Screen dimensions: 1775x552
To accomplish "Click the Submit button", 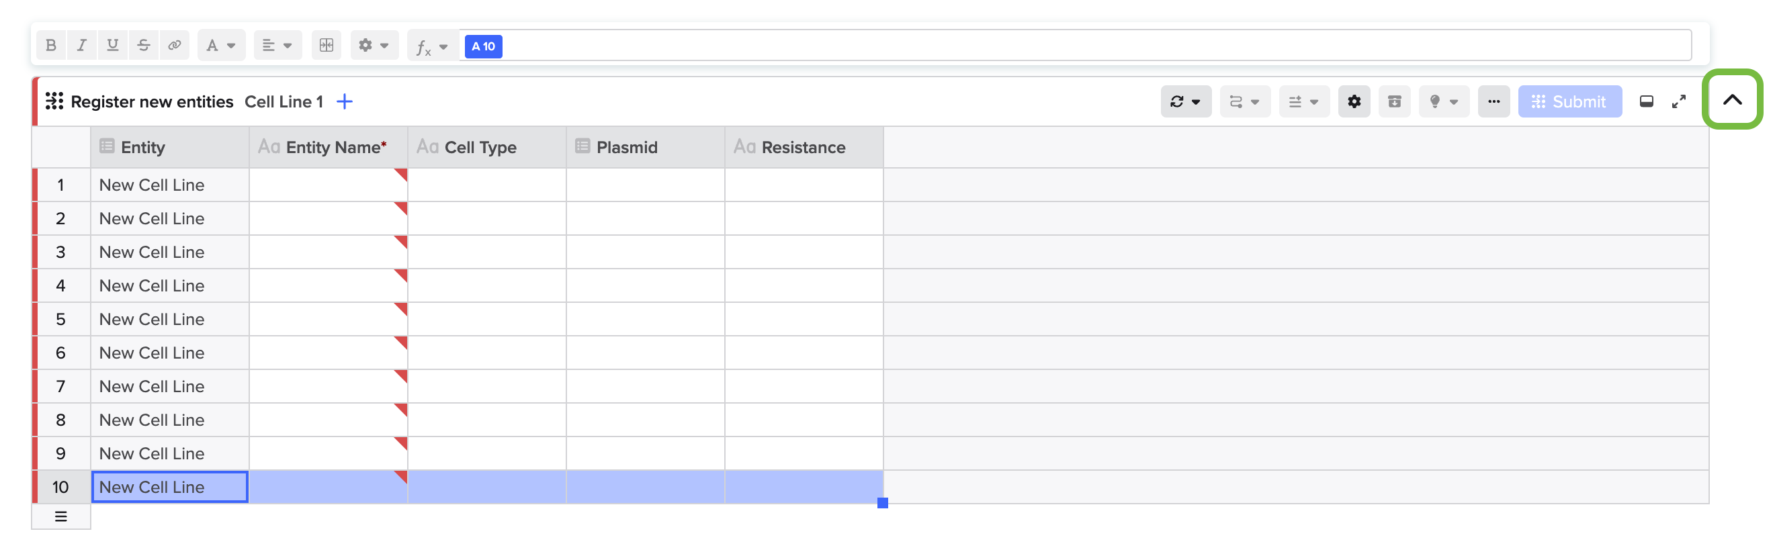I will tap(1569, 101).
